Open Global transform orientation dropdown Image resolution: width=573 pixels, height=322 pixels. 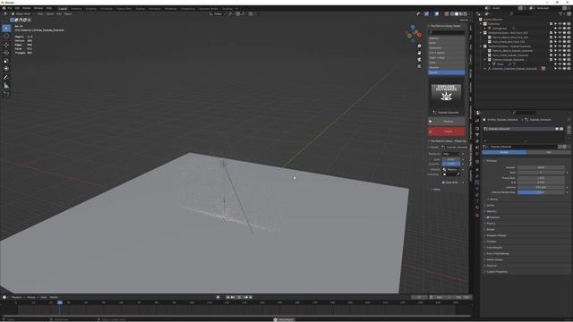tap(218, 14)
